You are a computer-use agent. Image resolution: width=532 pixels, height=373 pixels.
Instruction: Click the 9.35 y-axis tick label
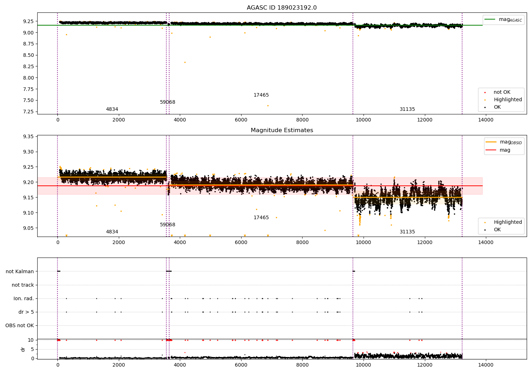click(x=28, y=137)
